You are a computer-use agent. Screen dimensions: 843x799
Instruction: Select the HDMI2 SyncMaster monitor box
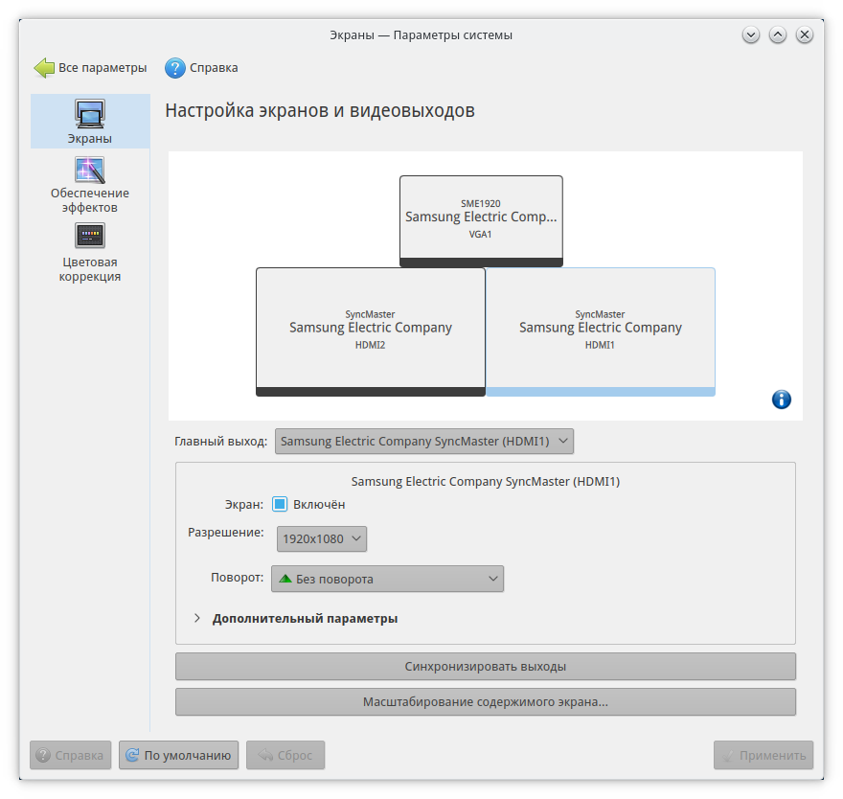point(371,331)
